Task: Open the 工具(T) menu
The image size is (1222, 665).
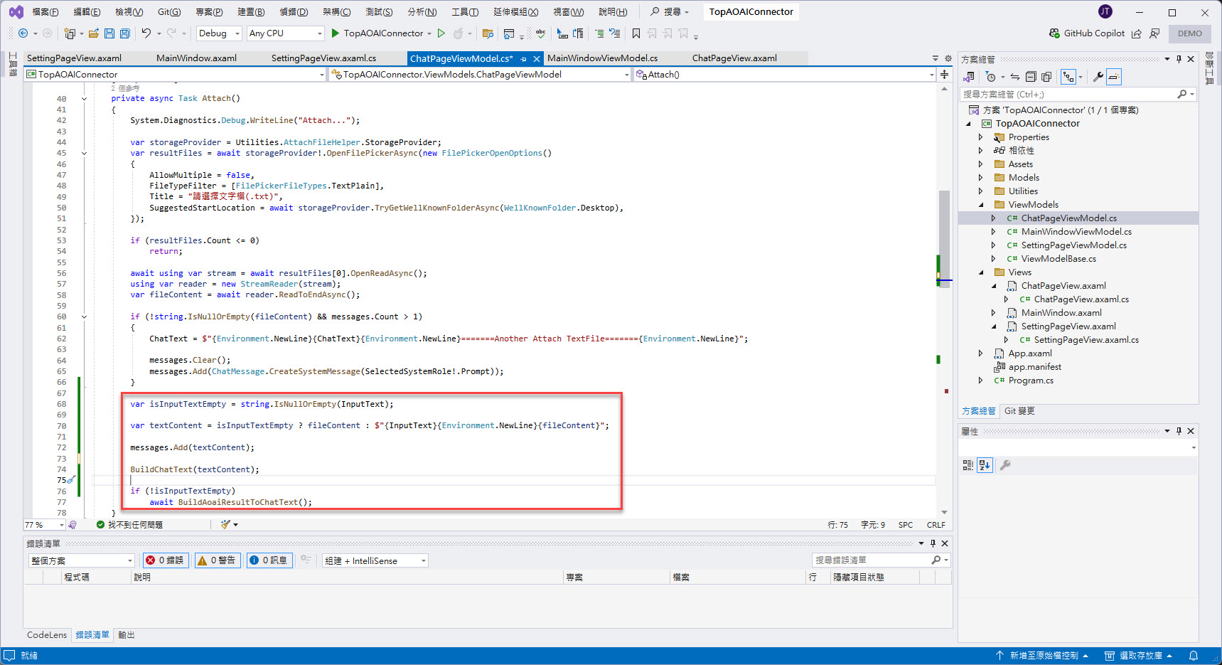Action: click(465, 11)
